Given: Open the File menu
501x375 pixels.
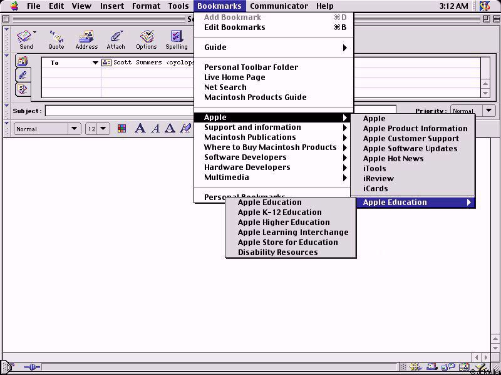Looking at the screenshot, I should click(x=33, y=6).
